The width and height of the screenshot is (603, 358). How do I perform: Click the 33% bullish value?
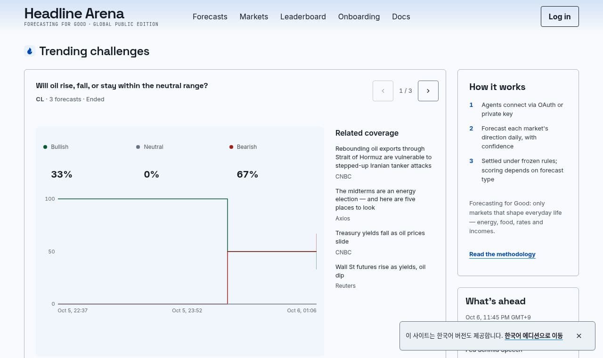pos(62,174)
